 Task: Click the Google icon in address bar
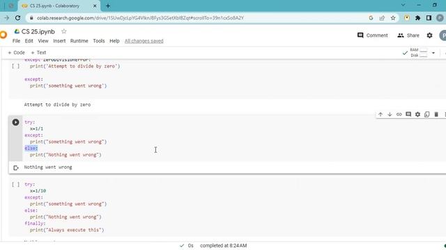coord(371,18)
